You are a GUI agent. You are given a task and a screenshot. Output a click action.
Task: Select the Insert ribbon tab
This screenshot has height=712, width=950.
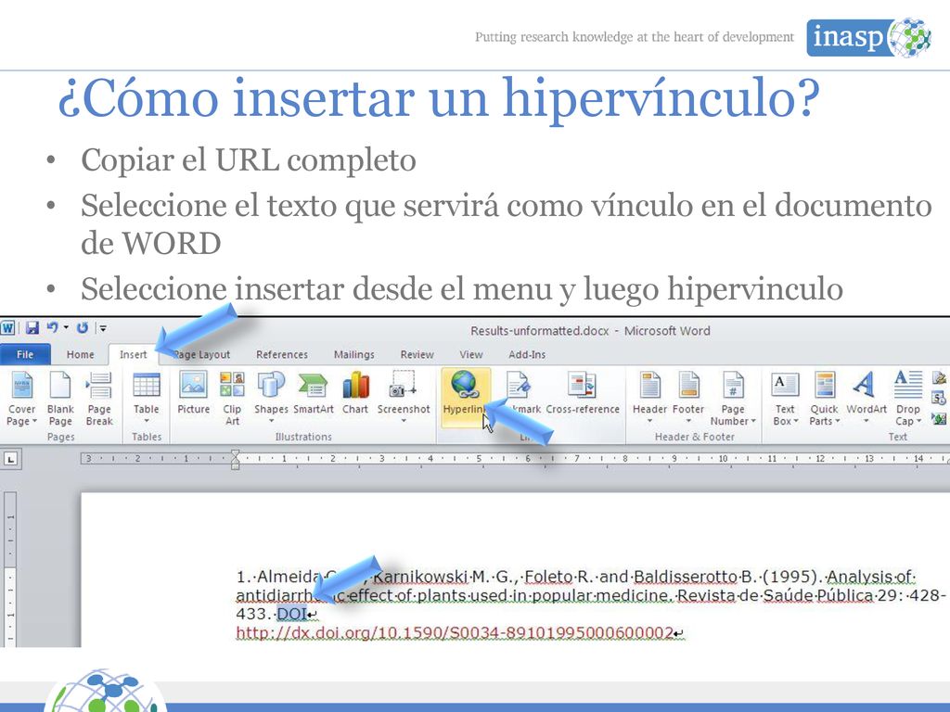tap(133, 354)
